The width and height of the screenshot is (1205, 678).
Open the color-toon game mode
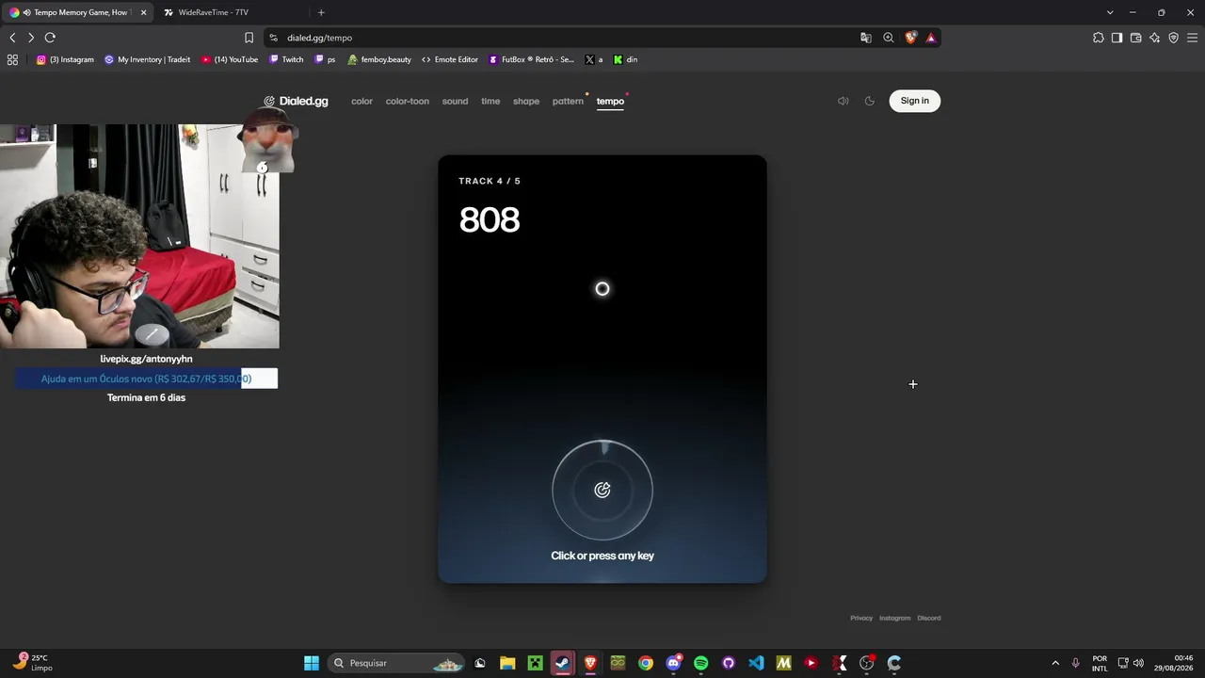407,101
